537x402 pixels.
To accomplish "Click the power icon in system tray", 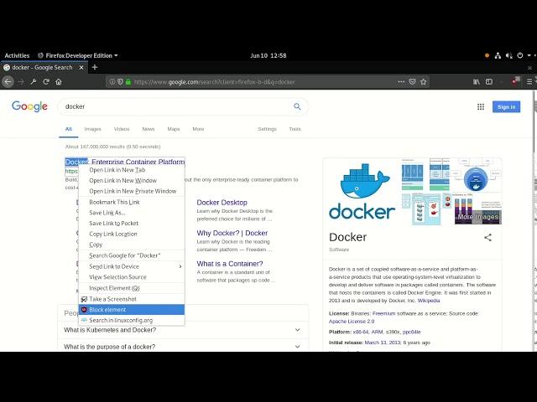I will pos(520,55).
